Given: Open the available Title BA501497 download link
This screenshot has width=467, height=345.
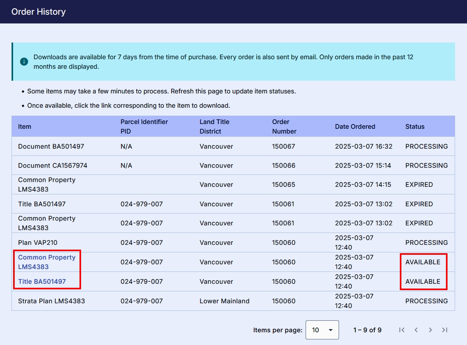Looking at the screenshot, I should [42, 281].
